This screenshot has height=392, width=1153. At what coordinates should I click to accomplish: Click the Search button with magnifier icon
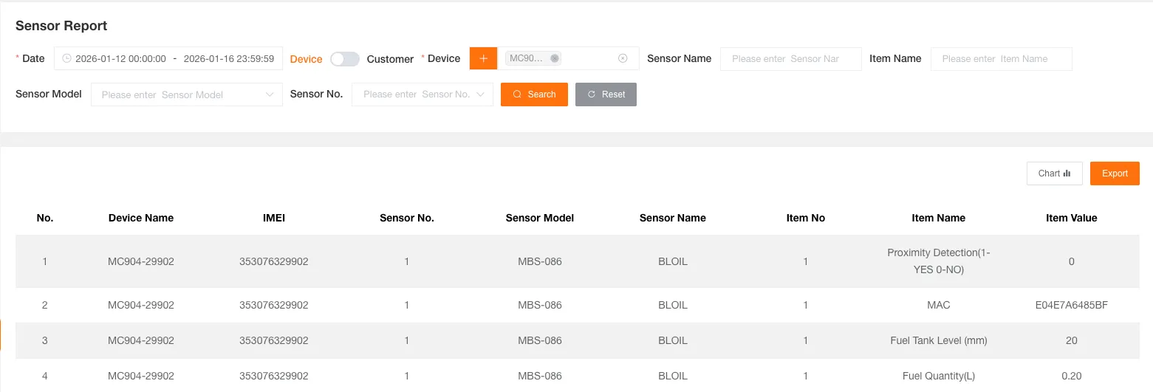click(x=534, y=94)
